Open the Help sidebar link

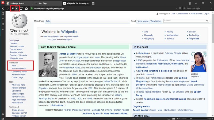(14, 66)
